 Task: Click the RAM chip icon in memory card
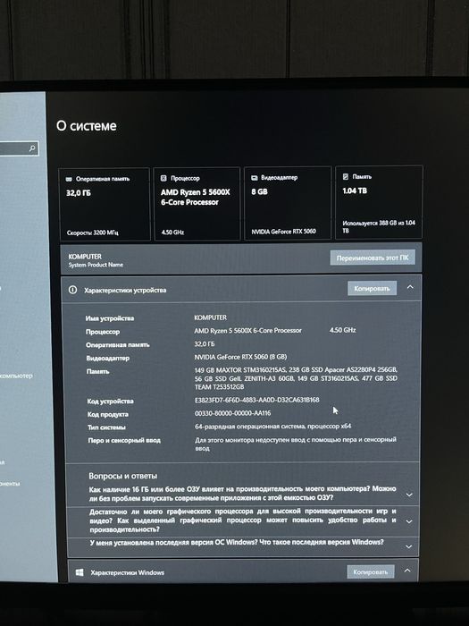pos(69,179)
